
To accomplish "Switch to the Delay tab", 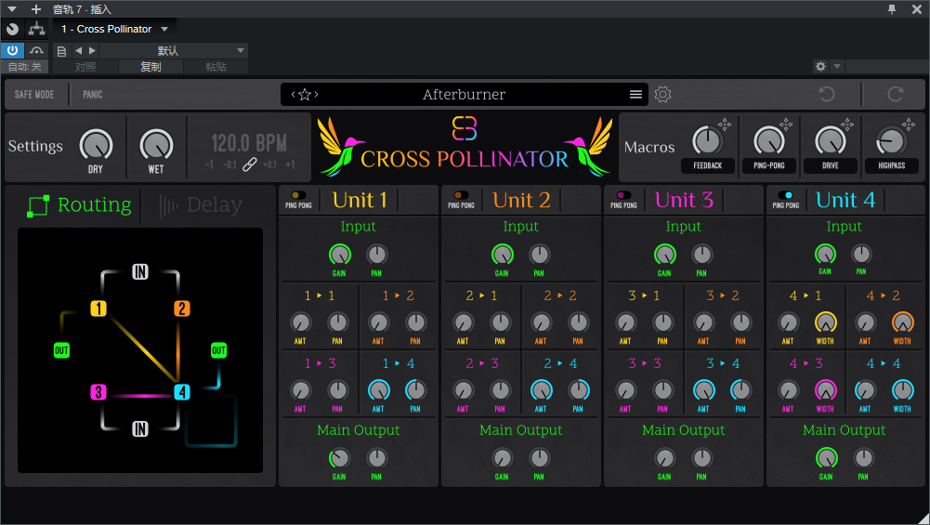I will click(202, 205).
